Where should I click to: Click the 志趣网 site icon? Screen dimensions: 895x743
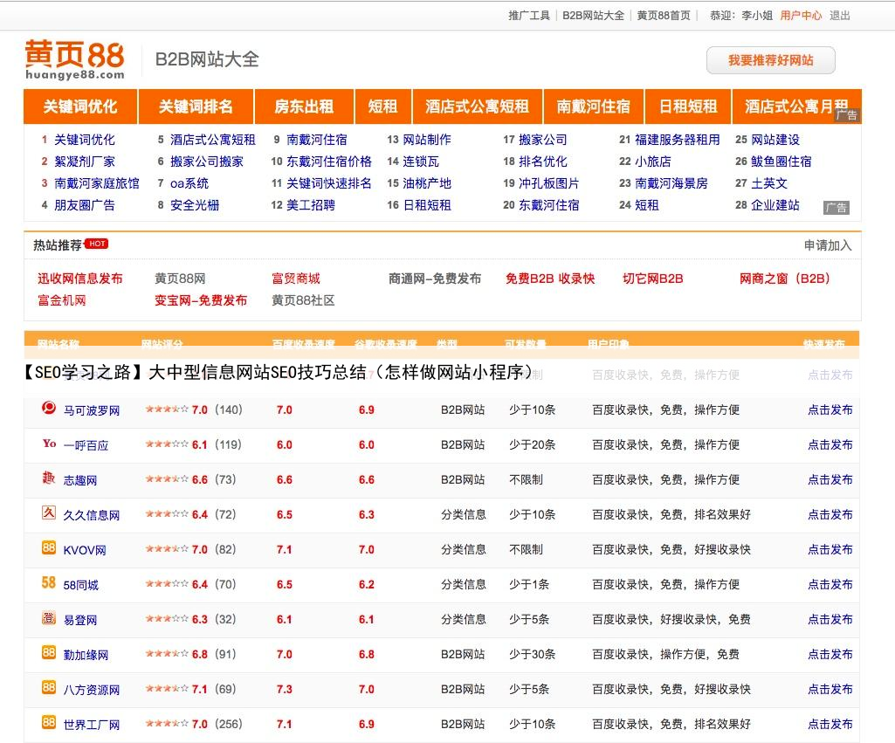point(49,478)
